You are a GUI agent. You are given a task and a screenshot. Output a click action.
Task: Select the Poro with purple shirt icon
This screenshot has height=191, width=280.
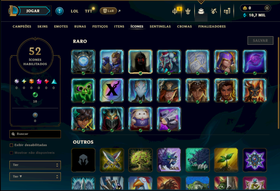point(140,119)
